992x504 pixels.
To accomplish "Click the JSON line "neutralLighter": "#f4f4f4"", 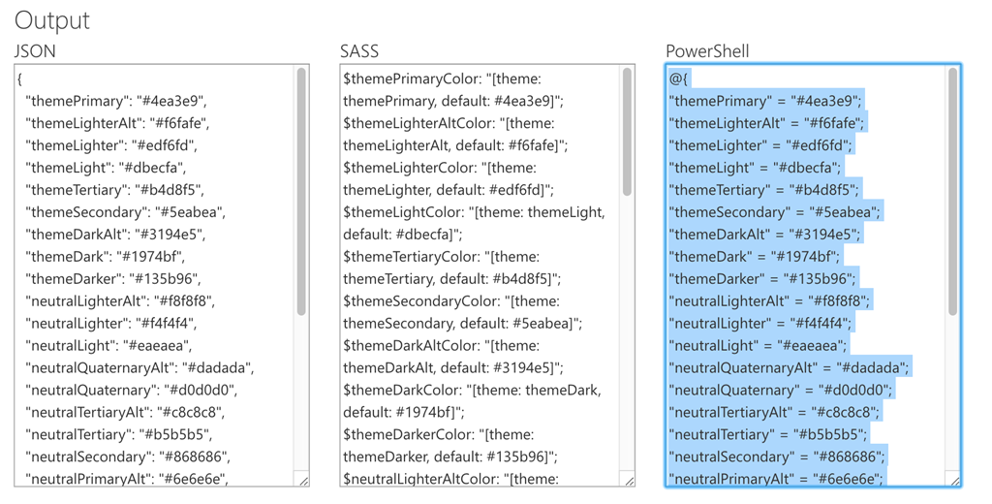I will (111, 323).
